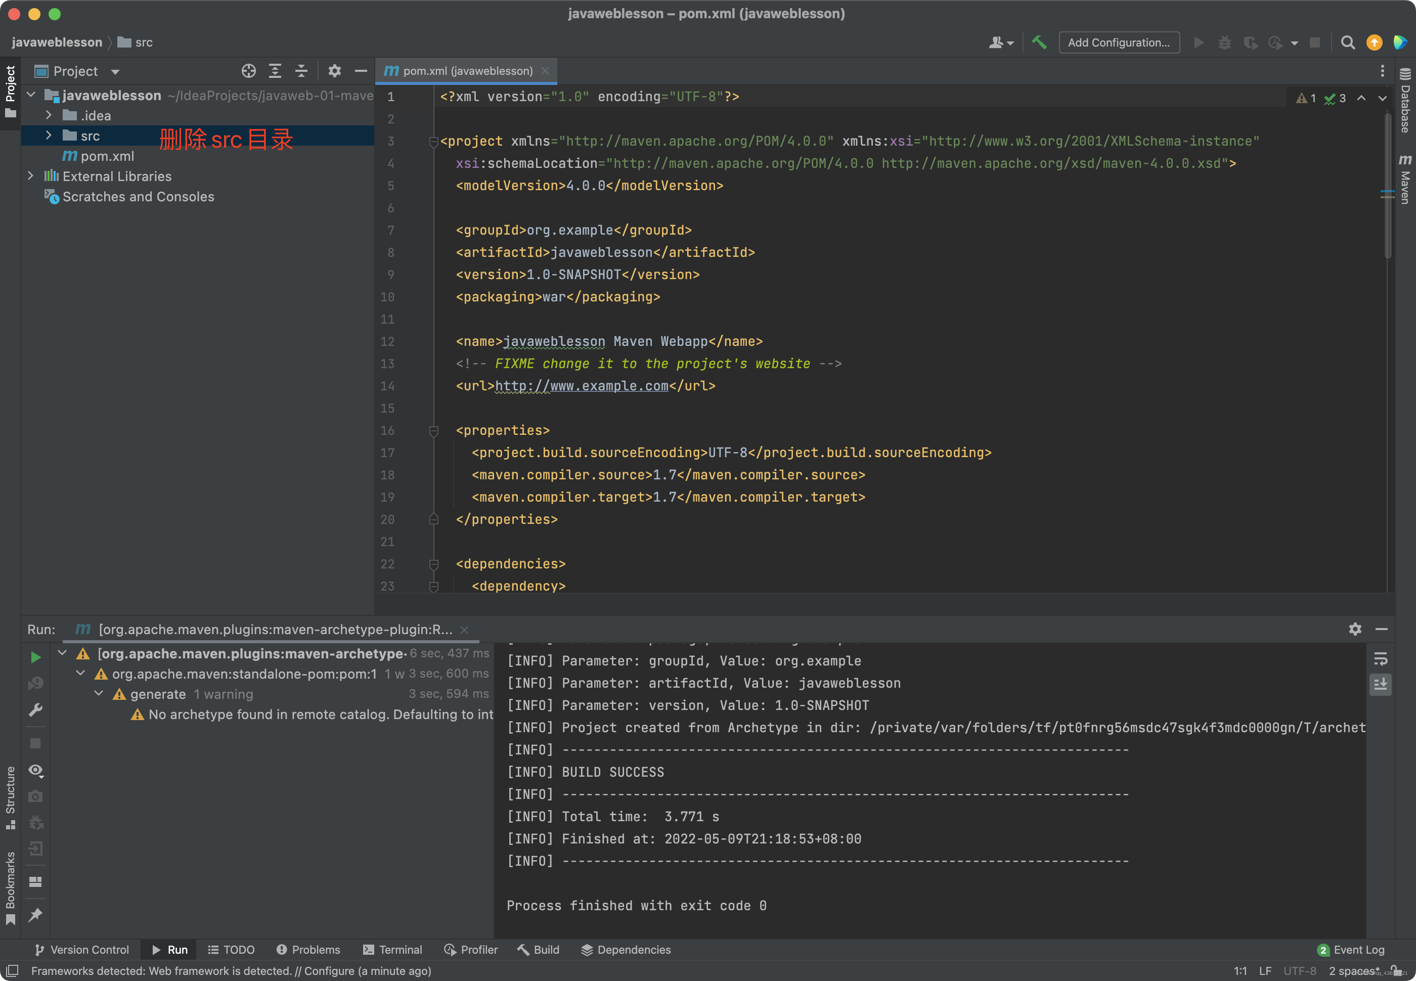Fold the dependencies block at line 22
Viewport: 1416px width, 981px height.
[433, 564]
